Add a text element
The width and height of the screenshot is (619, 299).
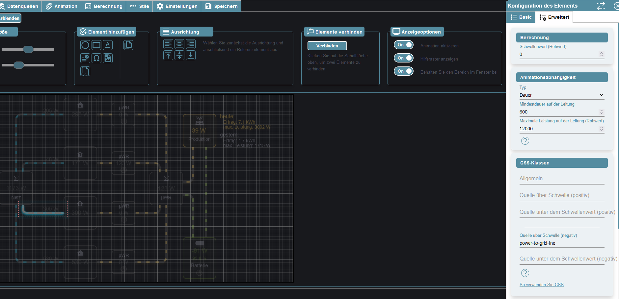pos(108,45)
